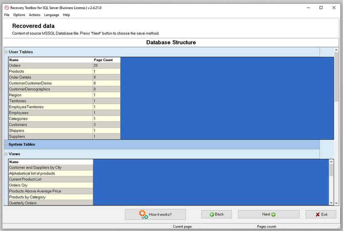Select Current Product List view
Image resolution: width=343 pixels, height=231 pixels.
tap(51, 179)
